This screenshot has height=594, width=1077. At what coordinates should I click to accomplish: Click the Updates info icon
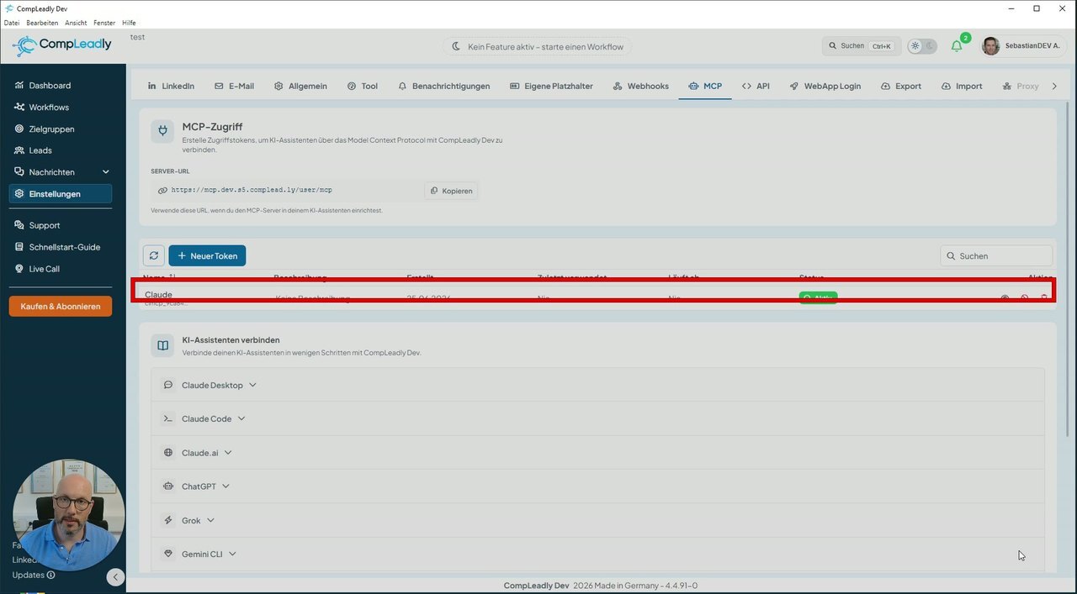(x=50, y=576)
